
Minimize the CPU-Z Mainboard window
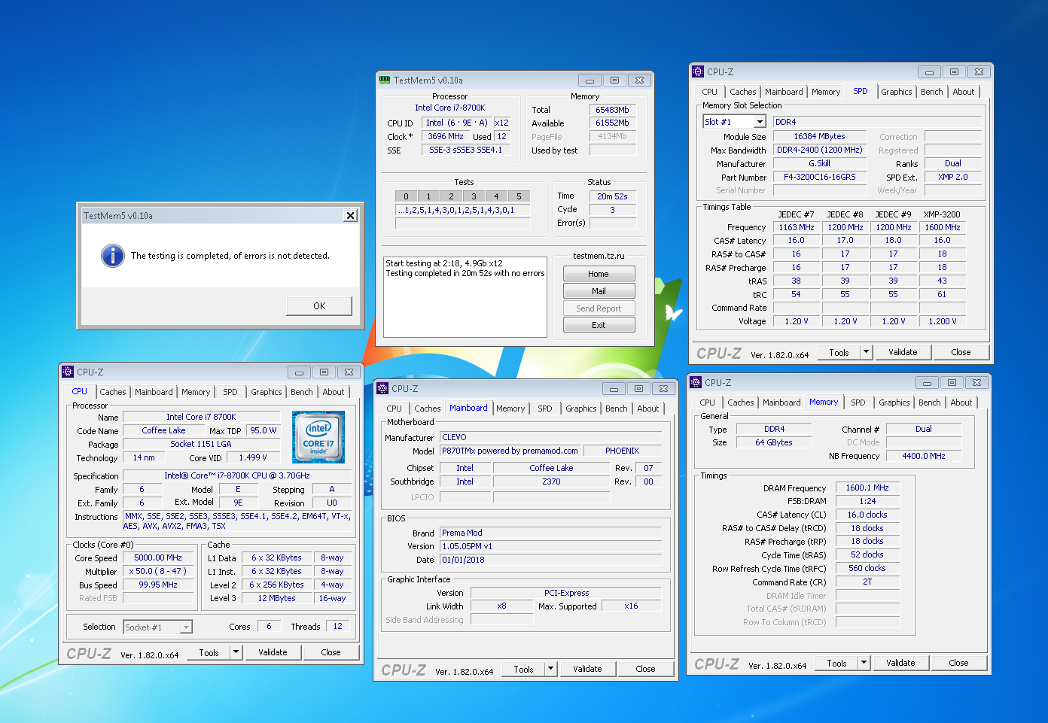[614, 388]
